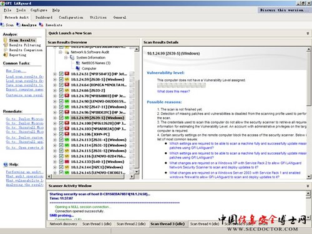This screenshot has height=234, width=312.
Task: Click the NetBIOS Names (3) node icon
Action: [x=78, y=63]
